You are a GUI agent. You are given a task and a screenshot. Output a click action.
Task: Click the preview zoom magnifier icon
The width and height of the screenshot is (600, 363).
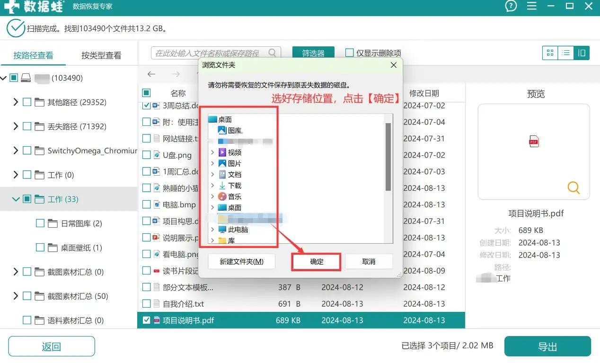tap(574, 188)
